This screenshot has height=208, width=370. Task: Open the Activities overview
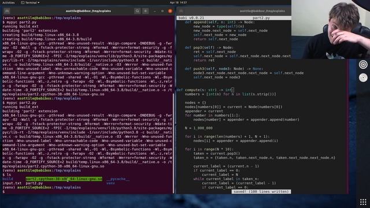tap(8, 2)
